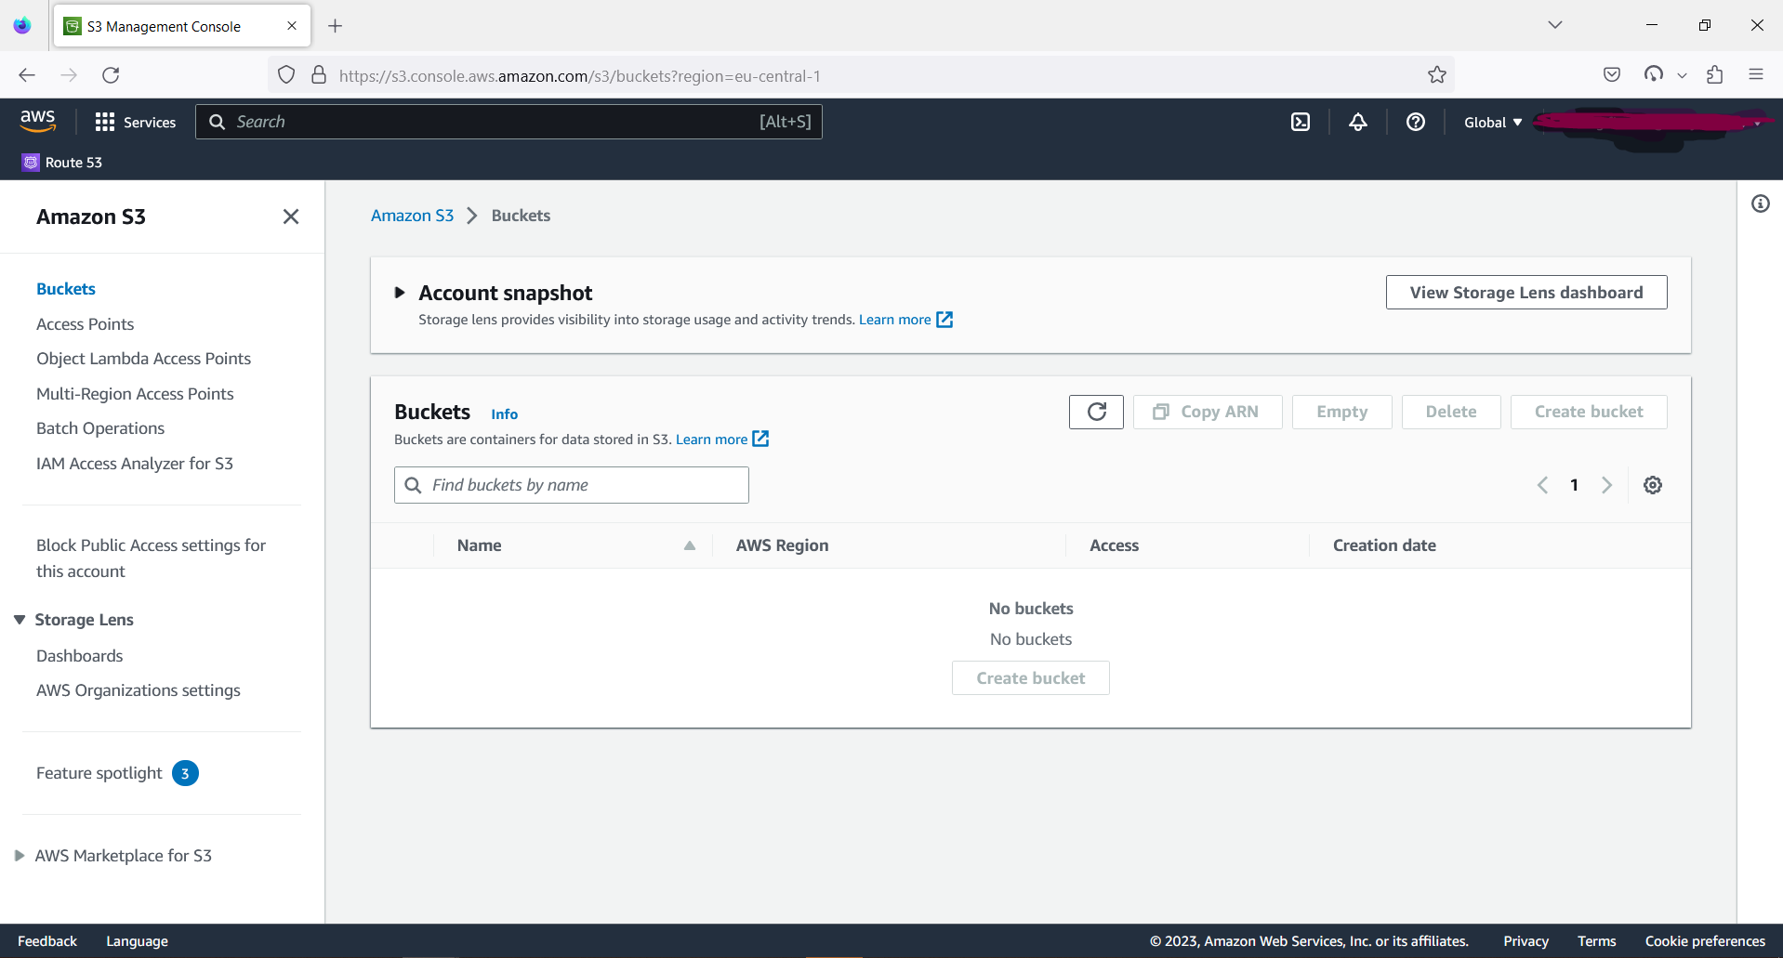Open Route 53 from favorites bar

[x=61, y=162]
